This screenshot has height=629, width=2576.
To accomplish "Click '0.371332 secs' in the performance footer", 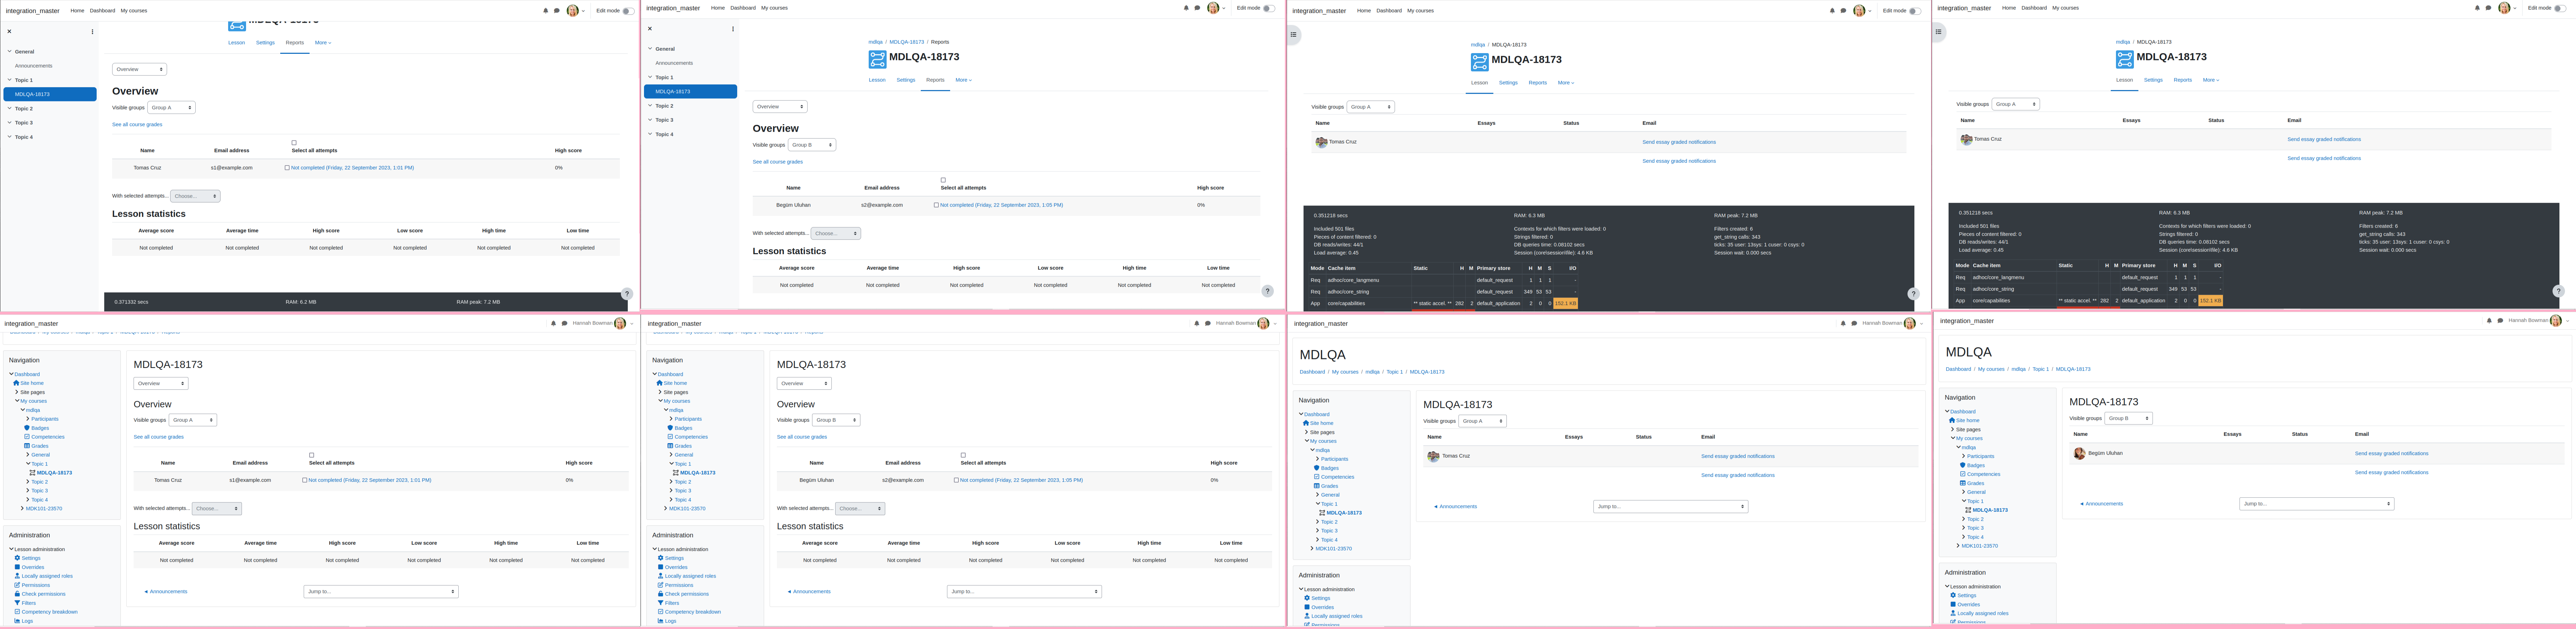I will tap(131, 301).
